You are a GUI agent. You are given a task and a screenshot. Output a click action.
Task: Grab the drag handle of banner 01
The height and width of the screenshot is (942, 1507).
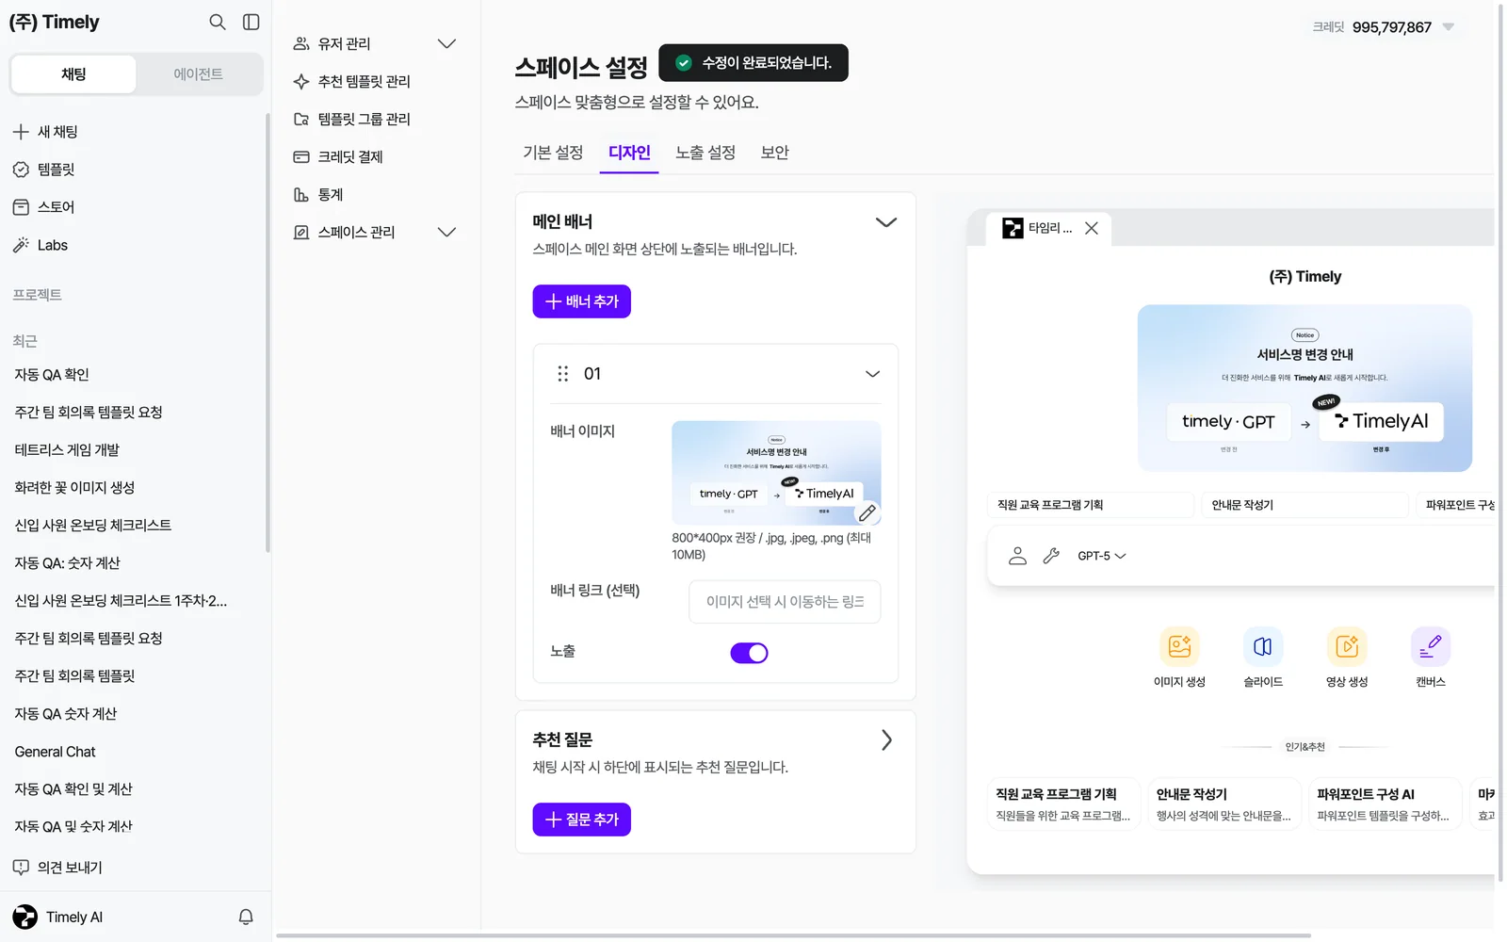click(x=562, y=374)
